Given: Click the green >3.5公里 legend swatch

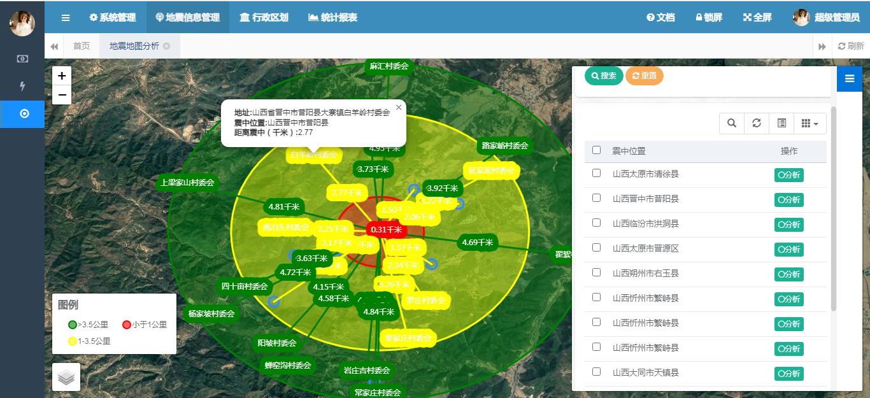Looking at the screenshot, I should coord(73,325).
